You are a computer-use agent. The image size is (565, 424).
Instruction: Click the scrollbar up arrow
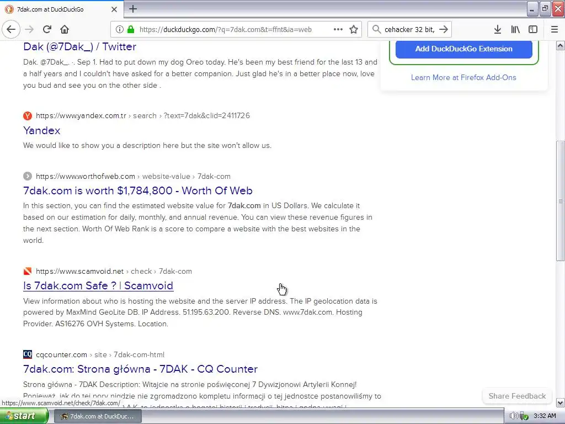561,46
